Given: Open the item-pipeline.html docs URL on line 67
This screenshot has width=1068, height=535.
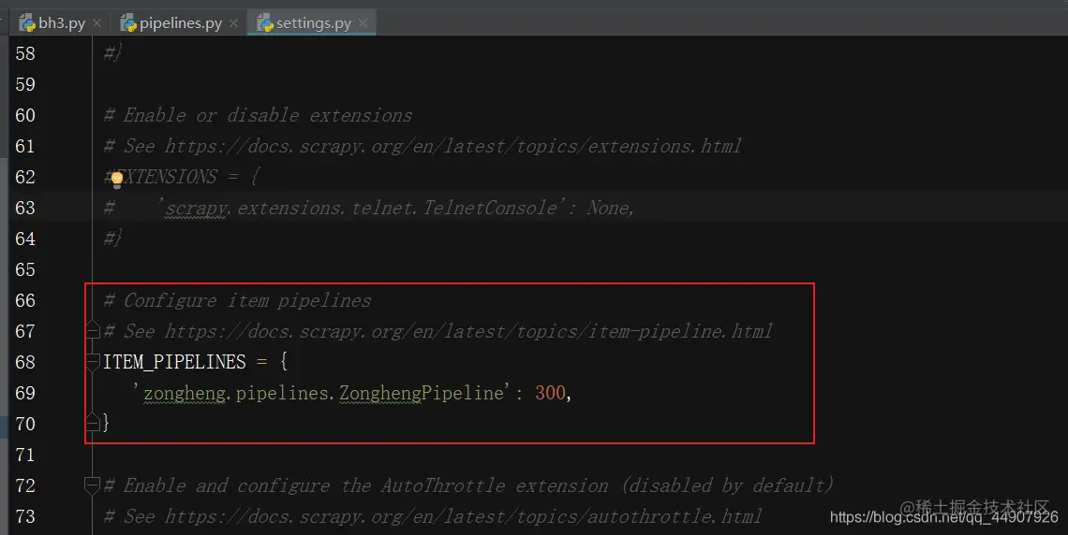Looking at the screenshot, I should [467, 332].
